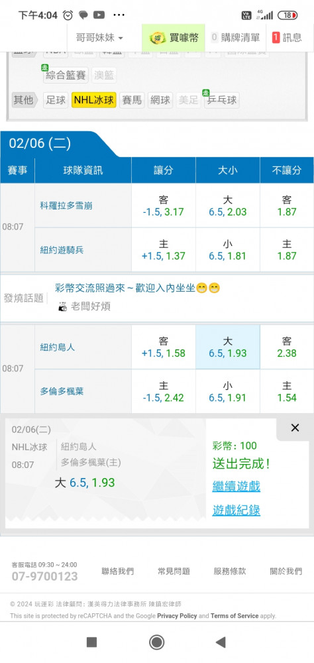Tap the Android home circle icon

click(x=157, y=642)
